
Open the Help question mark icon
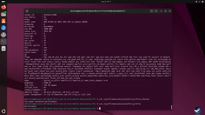point(3,28)
